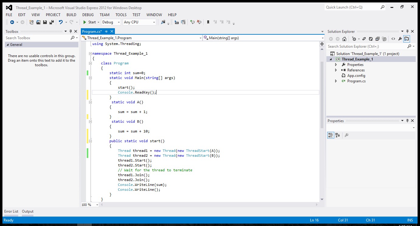Click the green Start debugging arrow
Screen dimensions: 420x226
pos(85,22)
